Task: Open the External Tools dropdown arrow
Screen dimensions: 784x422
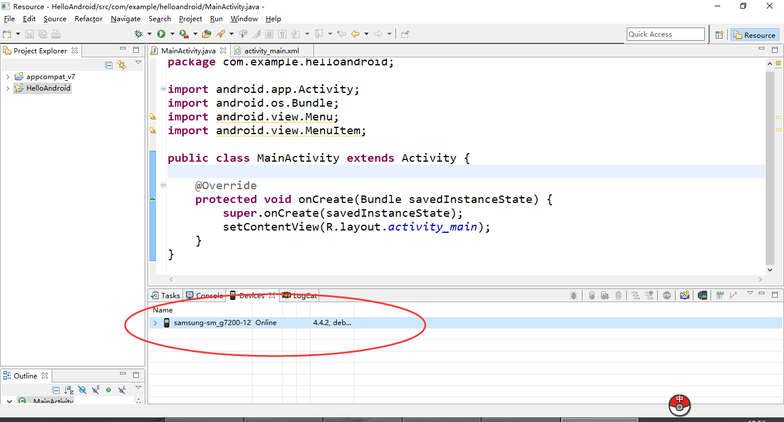Action: [x=195, y=34]
